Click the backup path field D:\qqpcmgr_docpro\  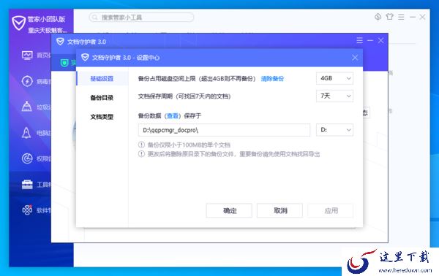click(x=224, y=130)
